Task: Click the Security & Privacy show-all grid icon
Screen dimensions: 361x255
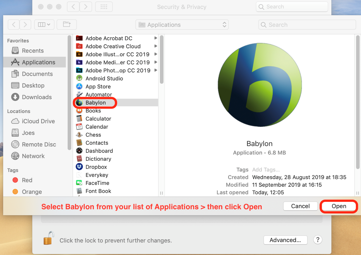Action: 104,7
